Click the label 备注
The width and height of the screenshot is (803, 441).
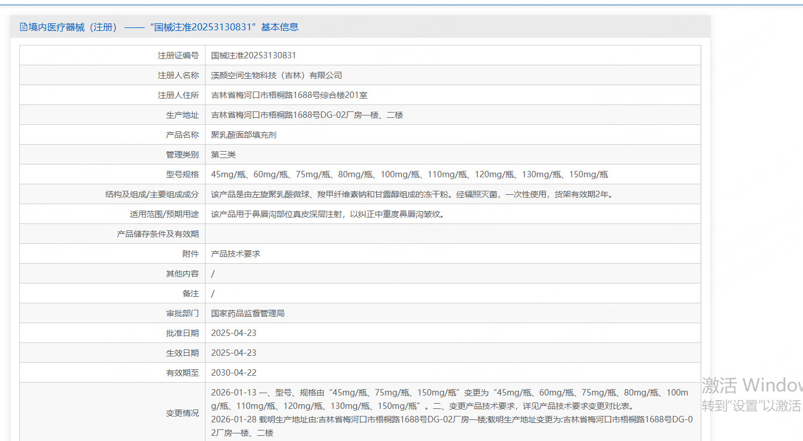(x=190, y=293)
